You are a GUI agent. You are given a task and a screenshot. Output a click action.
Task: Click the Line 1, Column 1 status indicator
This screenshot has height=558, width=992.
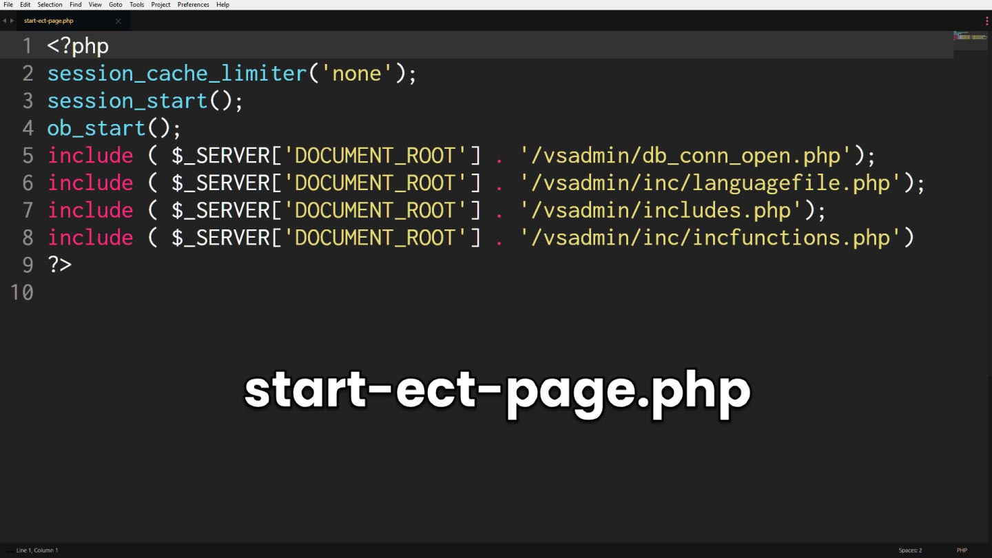(37, 550)
